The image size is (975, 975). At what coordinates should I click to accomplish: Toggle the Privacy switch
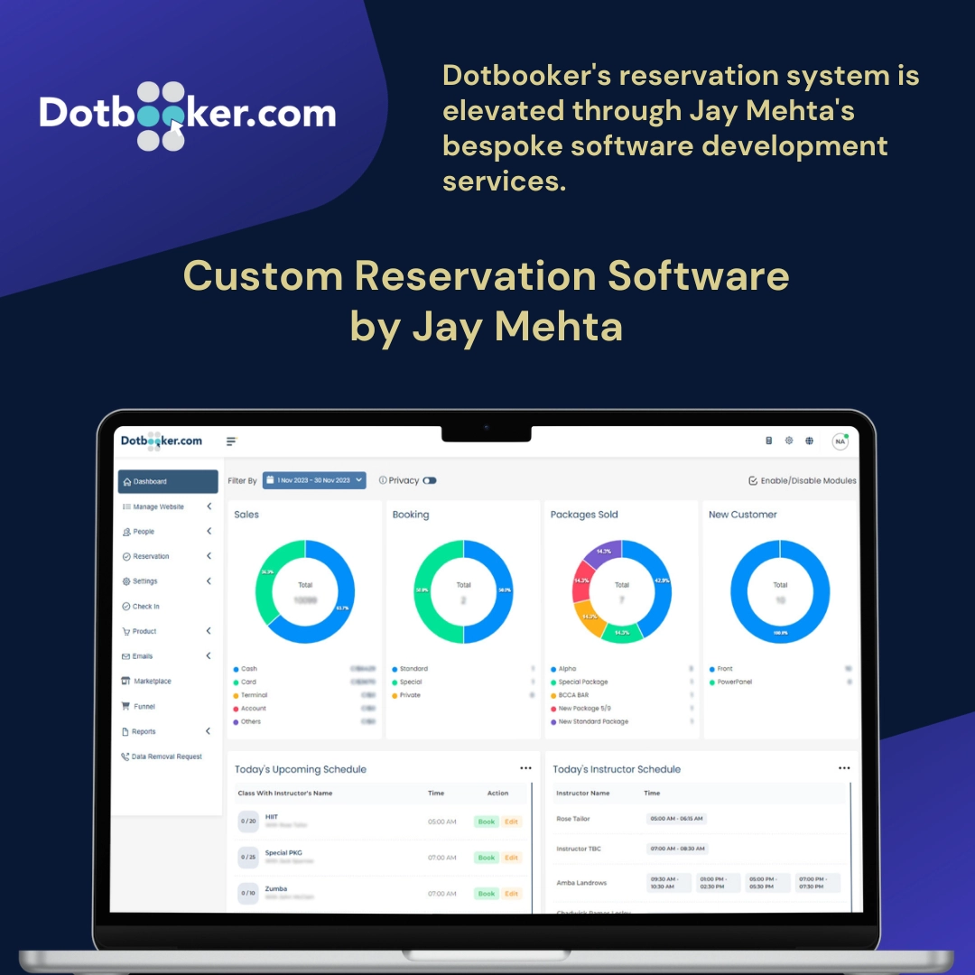tap(430, 480)
